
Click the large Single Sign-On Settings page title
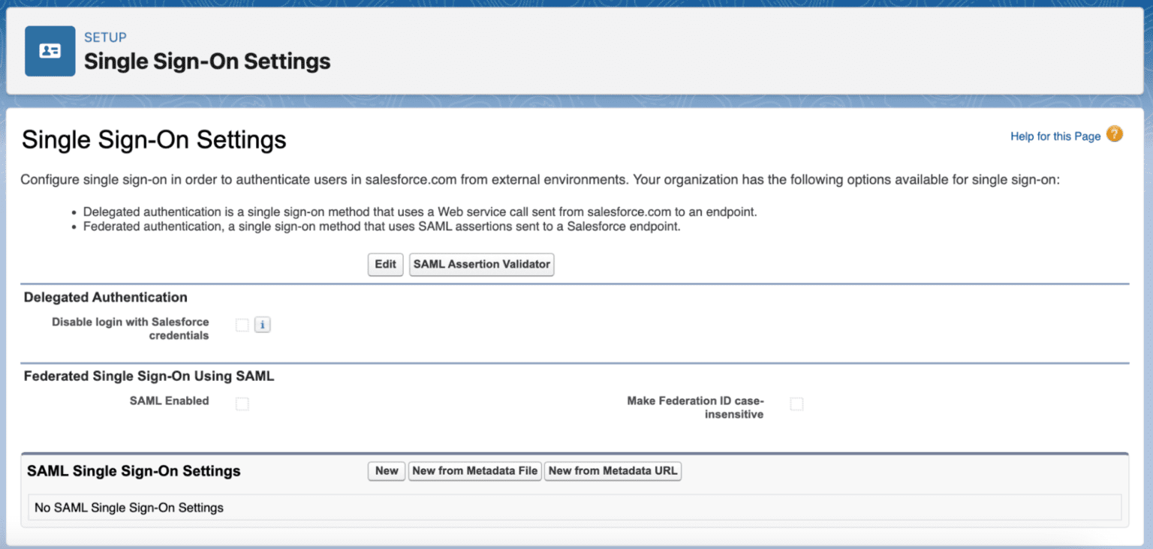coord(154,139)
